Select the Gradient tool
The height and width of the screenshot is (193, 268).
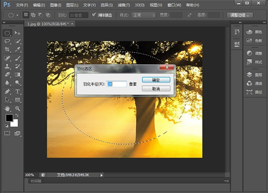pos(18,75)
